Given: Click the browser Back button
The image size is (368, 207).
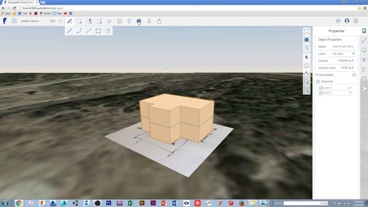Looking at the screenshot, I should [3, 8].
